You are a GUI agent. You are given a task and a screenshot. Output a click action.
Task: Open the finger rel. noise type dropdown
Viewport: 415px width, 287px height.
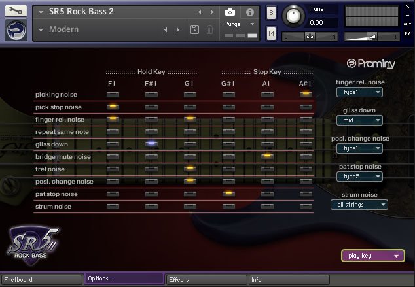click(x=360, y=92)
